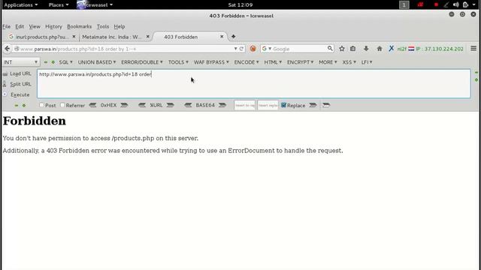Open the XSS dropdown
This screenshot has height=270, width=481.
tap(349, 62)
